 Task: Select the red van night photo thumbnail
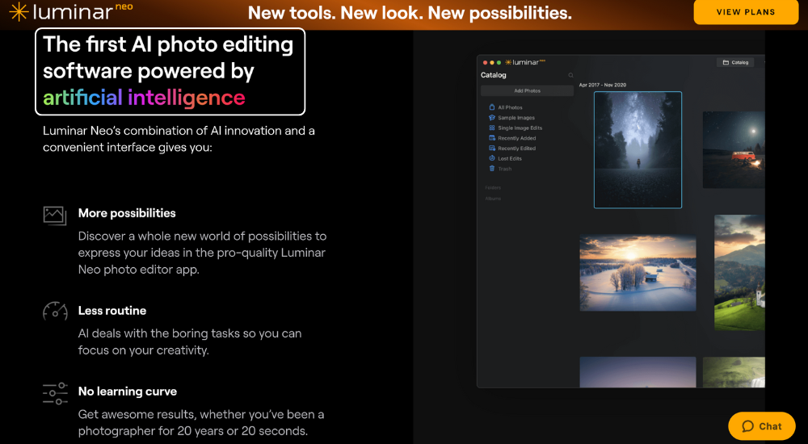click(x=734, y=150)
